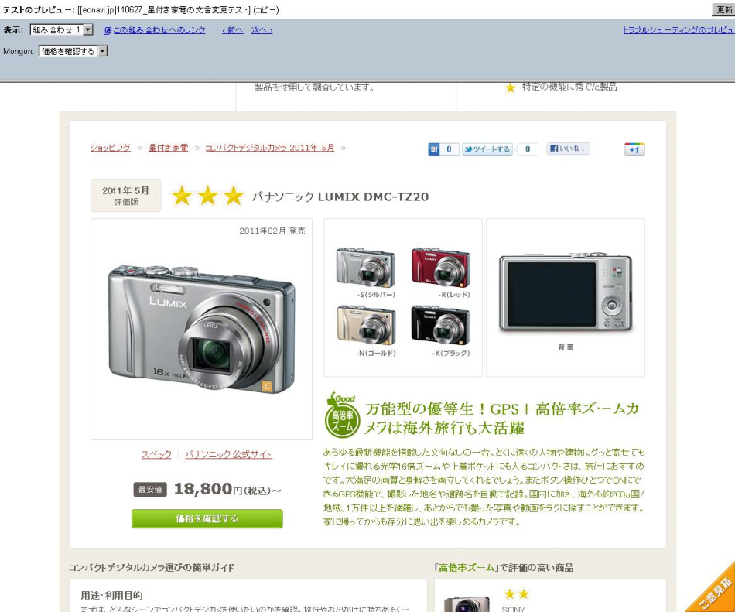Click the Hatena bookmark B! icon

click(433, 149)
